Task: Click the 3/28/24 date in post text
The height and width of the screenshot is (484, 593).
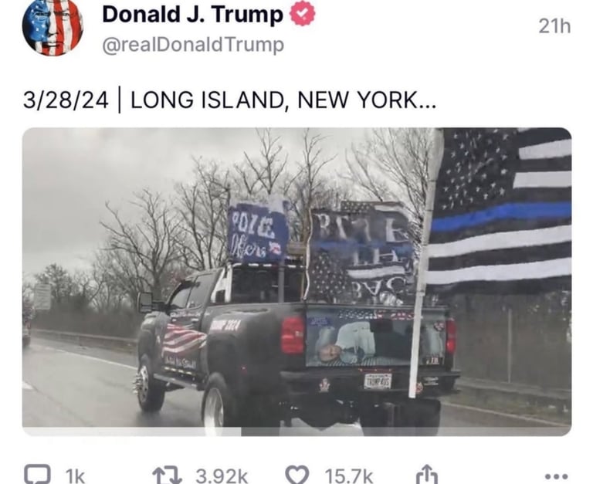Action: [66, 100]
